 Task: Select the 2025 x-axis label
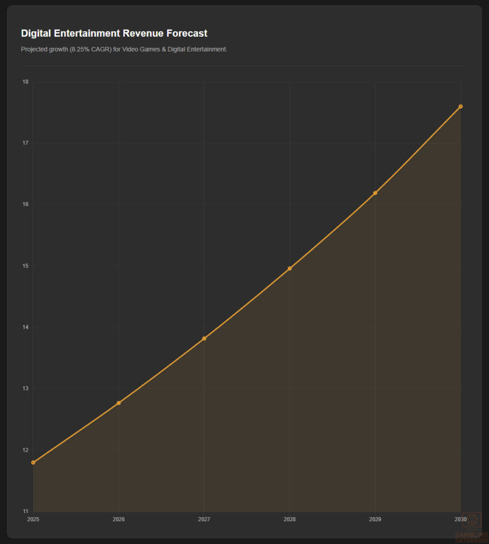pos(33,520)
